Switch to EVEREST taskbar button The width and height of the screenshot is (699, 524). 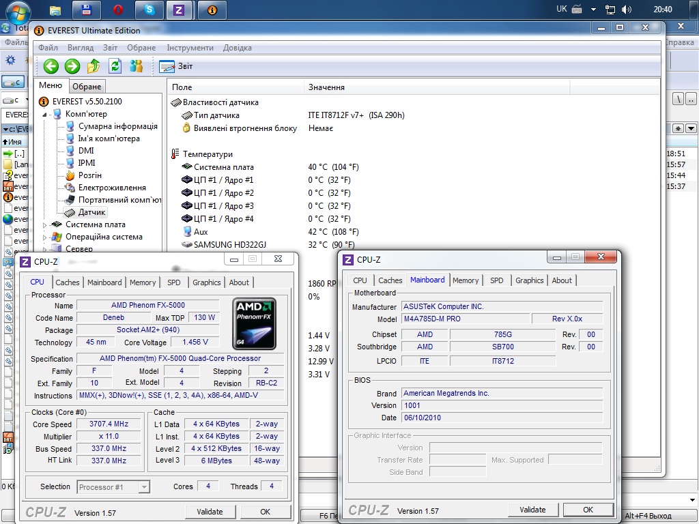tap(212, 10)
